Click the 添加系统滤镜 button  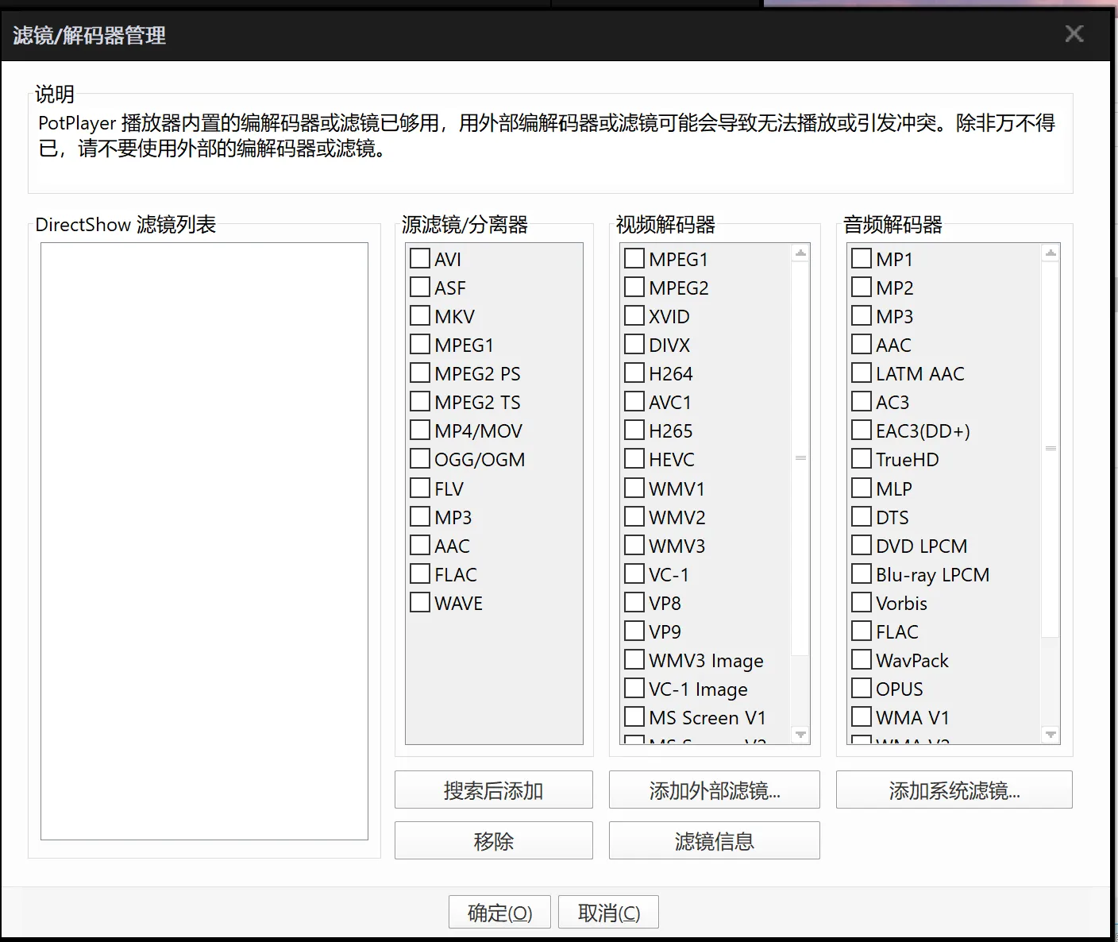click(954, 790)
